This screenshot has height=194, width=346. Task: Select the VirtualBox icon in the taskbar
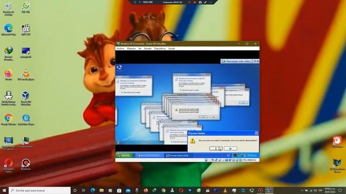click(269, 190)
